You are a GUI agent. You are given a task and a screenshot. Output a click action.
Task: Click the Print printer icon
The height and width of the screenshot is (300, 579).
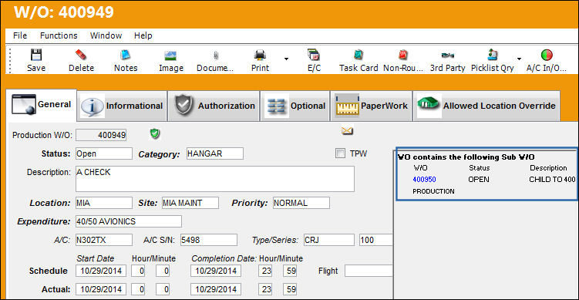pos(260,55)
